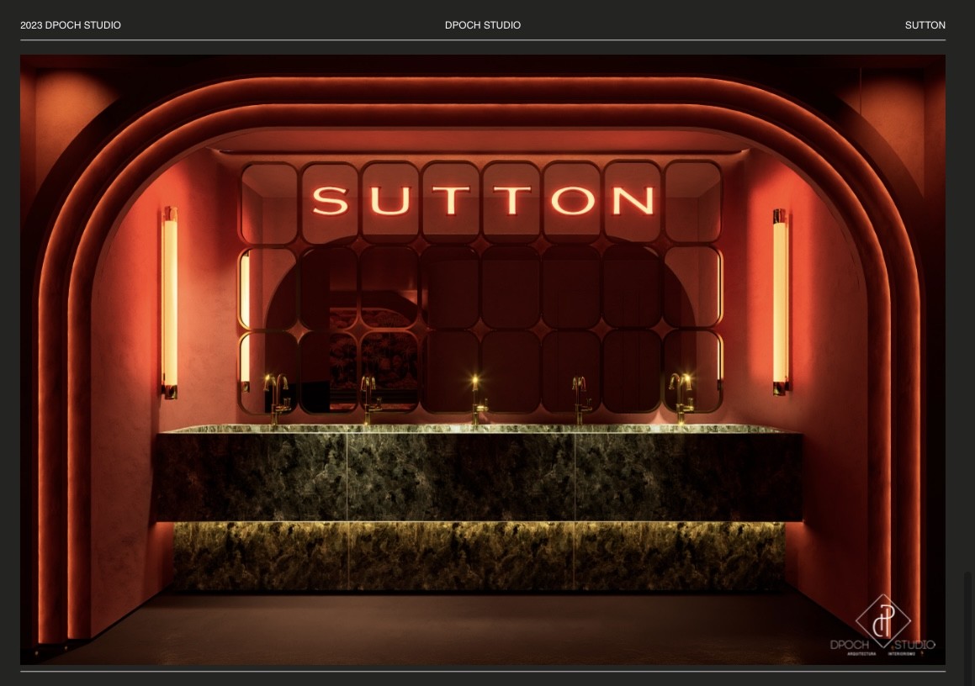Click the right wall sconce light
The height and width of the screenshot is (686, 975).
[x=780, y=301]
